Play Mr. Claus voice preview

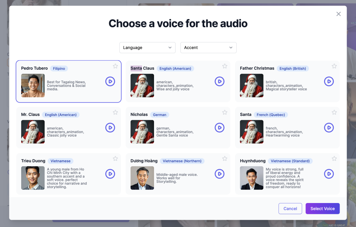[110, 128]
